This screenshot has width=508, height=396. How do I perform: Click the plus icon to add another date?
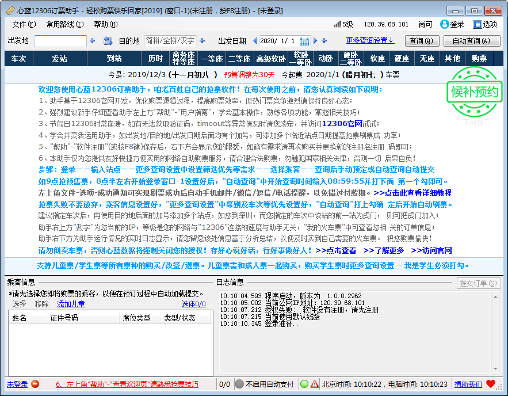324,41
